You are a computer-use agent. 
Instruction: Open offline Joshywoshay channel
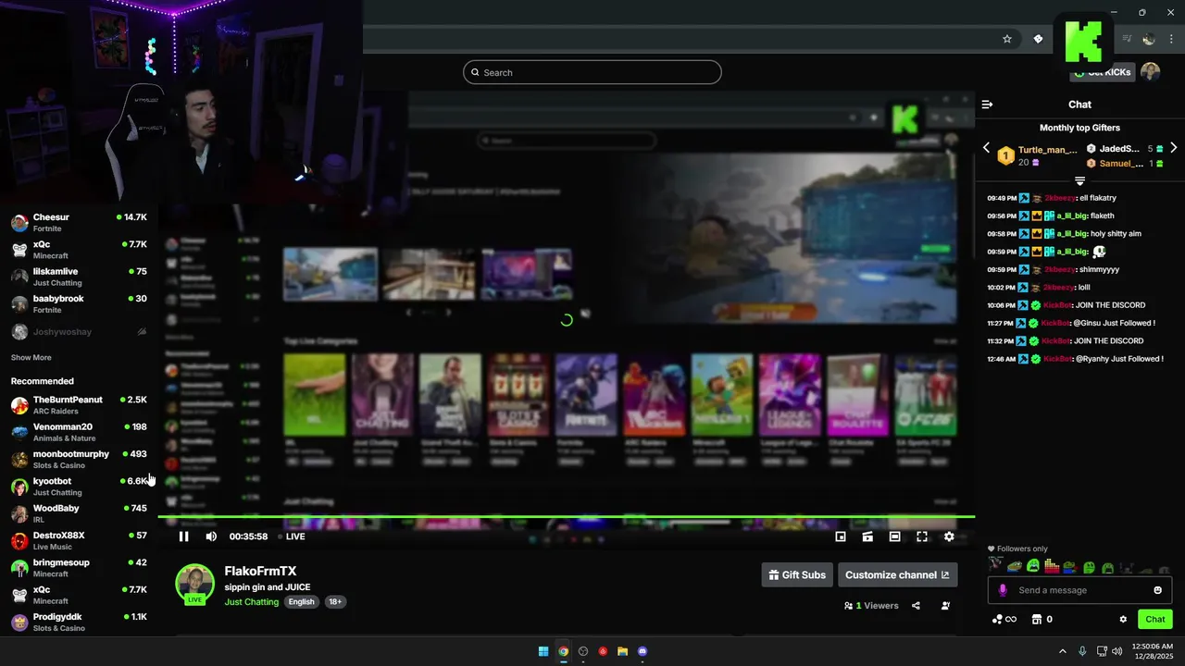(79, 331)
